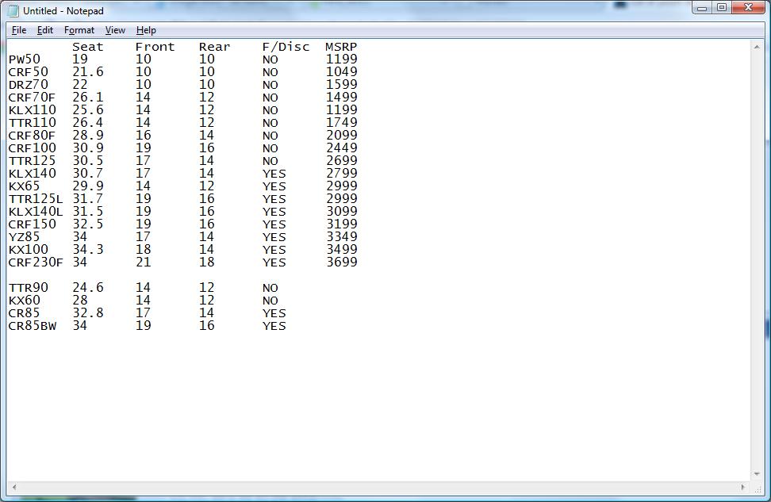Click the MSRP value '3499'

coord(341,249)
